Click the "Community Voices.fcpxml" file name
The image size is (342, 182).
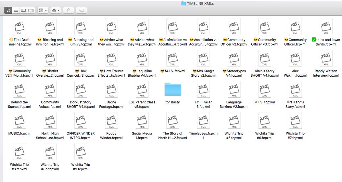click(x=50, y=105)
